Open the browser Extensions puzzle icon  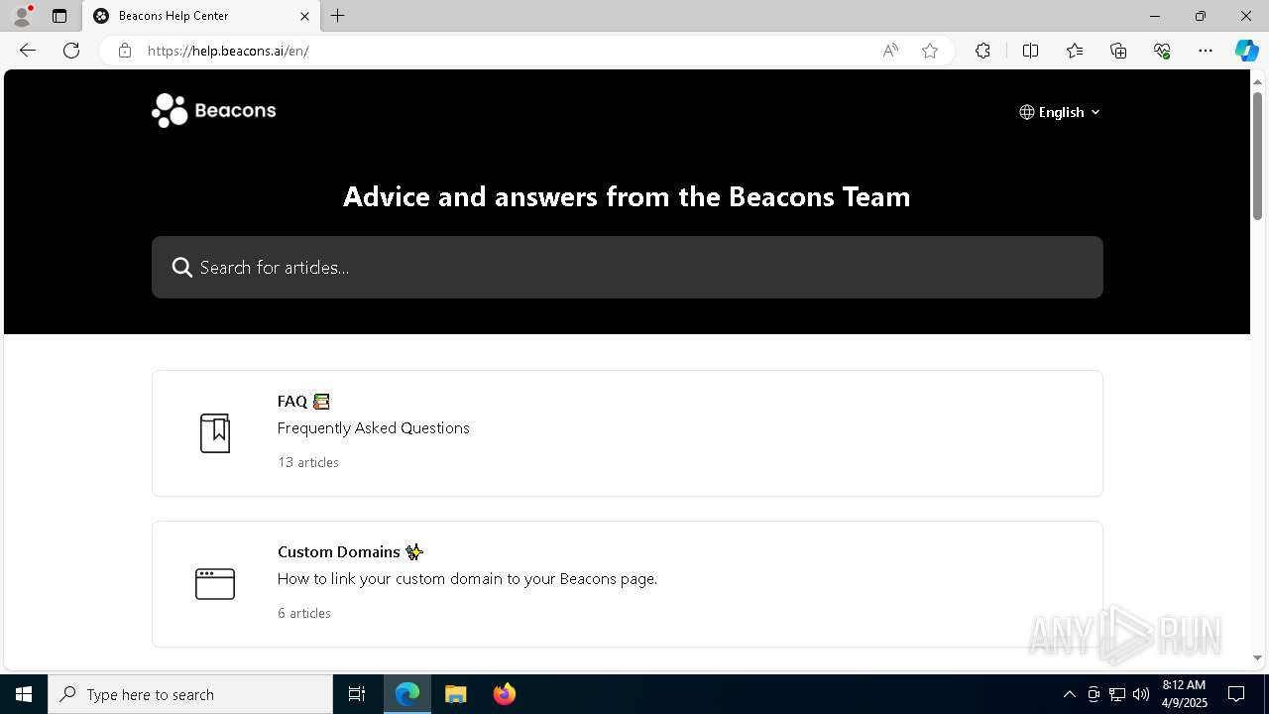pos(982,51)
